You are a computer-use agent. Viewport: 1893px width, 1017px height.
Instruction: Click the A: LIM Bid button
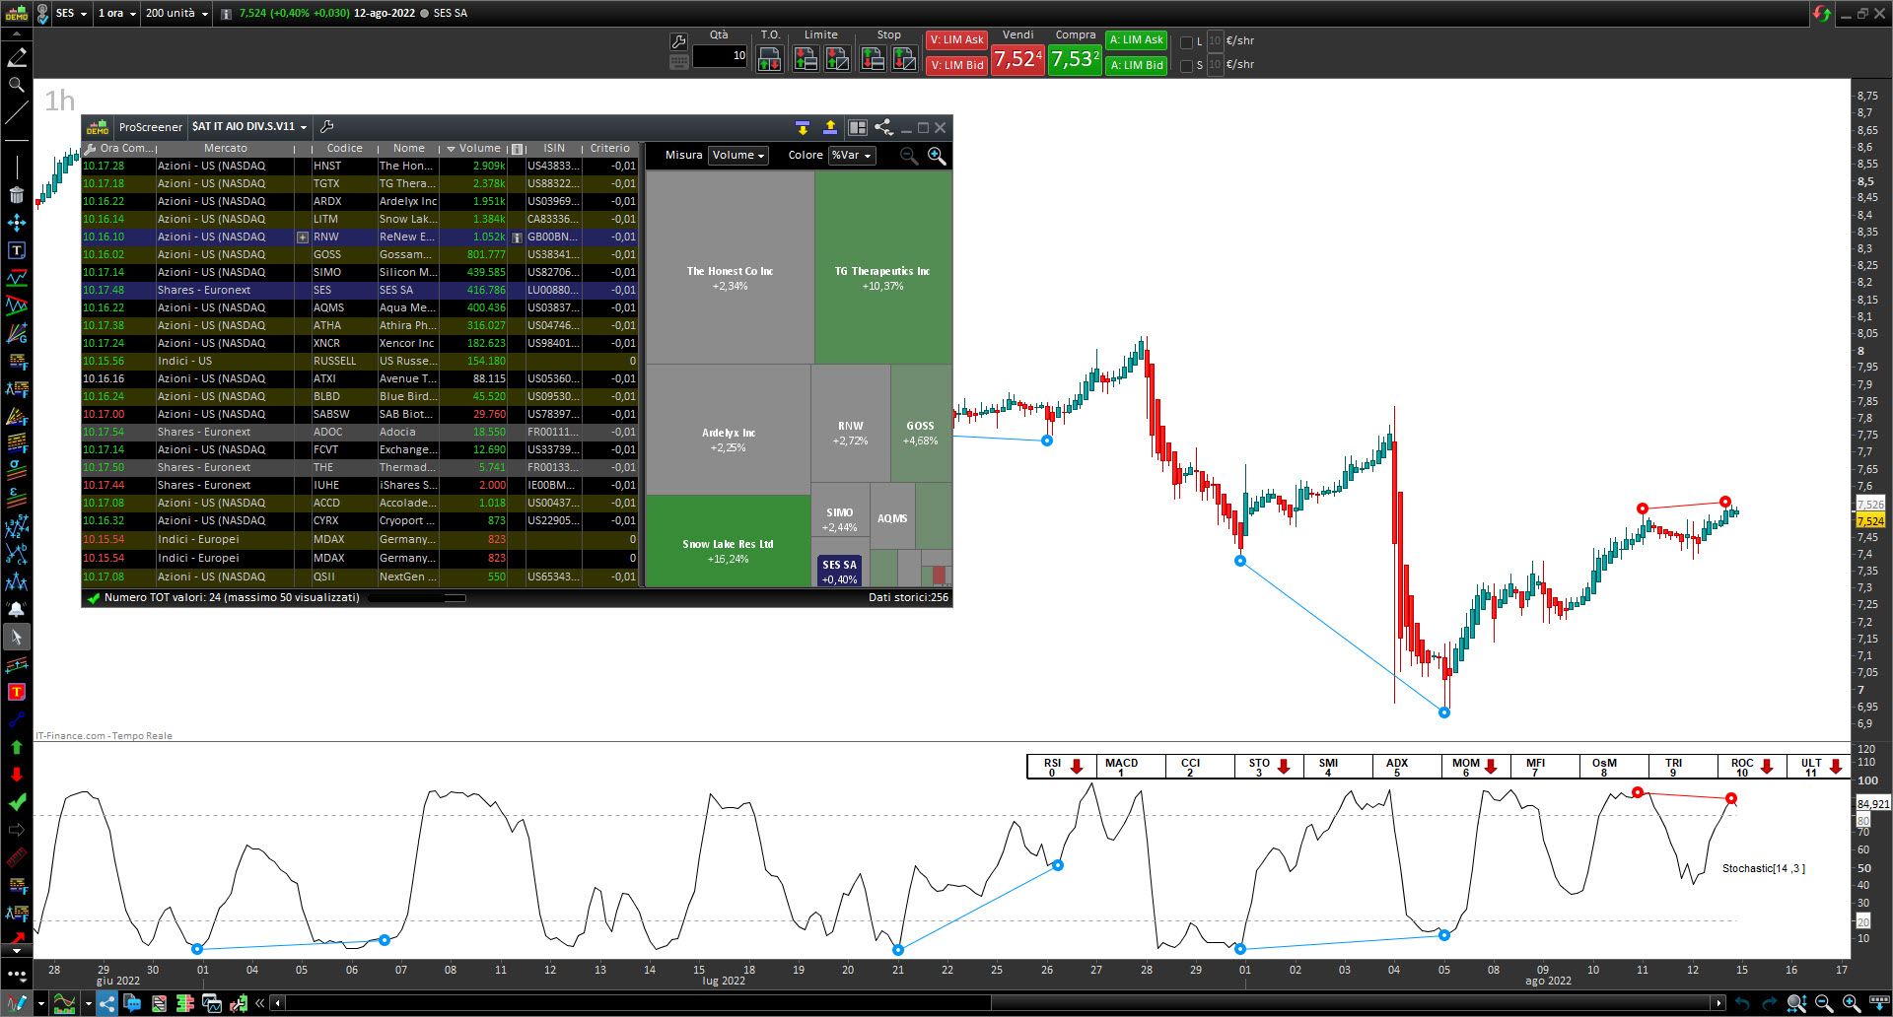pyautogui.click(x=1137, y=66)
